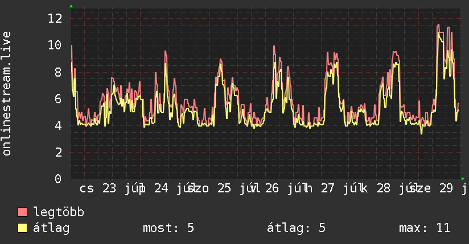Click the y-axis label 10

(x=55, y=45)
